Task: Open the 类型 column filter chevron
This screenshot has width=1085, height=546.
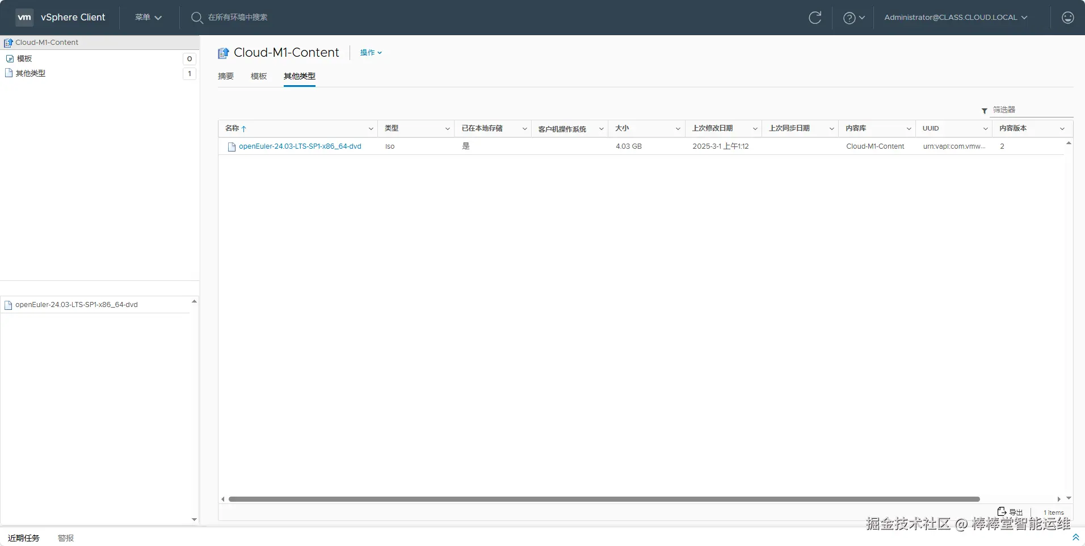Action: coord(448,129)
